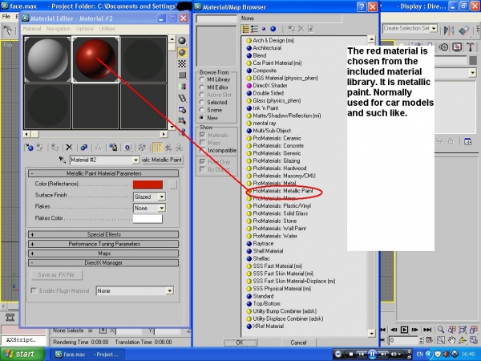Click OK in Material/Map Browser

(x=240, y=343)
